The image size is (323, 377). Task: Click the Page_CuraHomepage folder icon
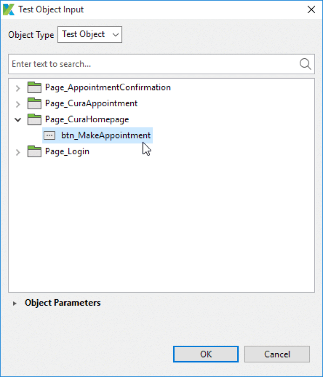coord(34,119)
